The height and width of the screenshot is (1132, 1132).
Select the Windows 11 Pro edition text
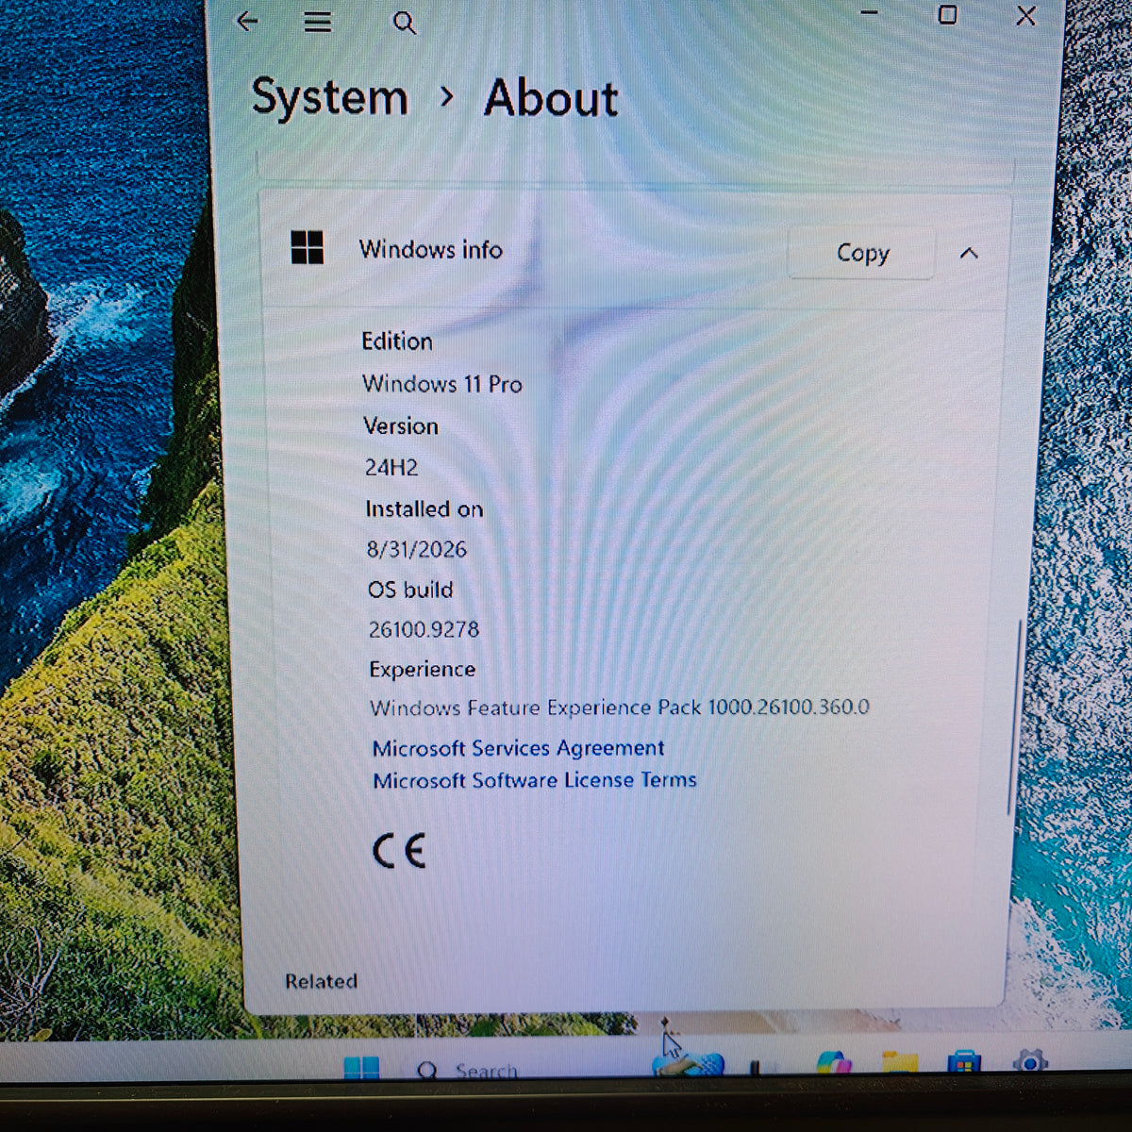click(441, 384)
